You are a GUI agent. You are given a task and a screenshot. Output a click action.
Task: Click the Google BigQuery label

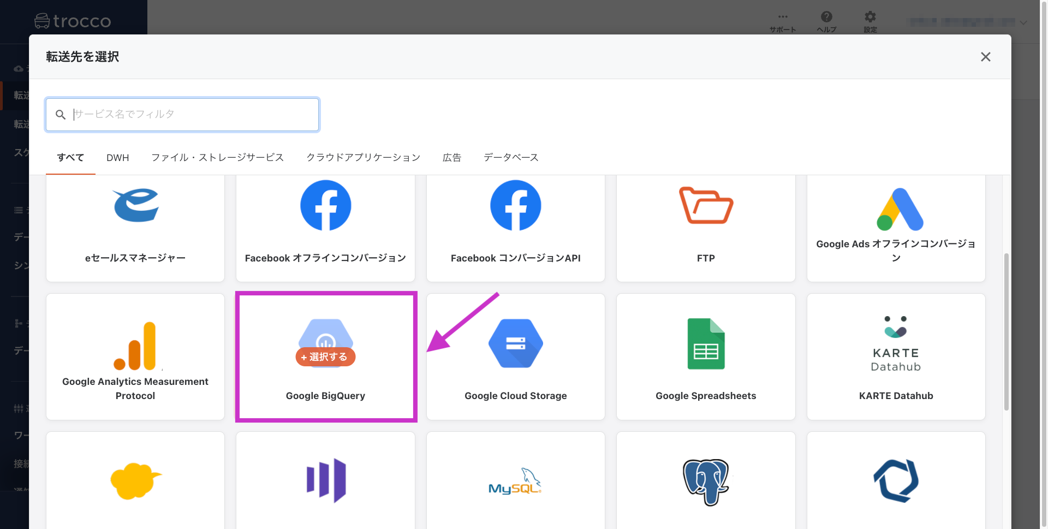[325, 396]
